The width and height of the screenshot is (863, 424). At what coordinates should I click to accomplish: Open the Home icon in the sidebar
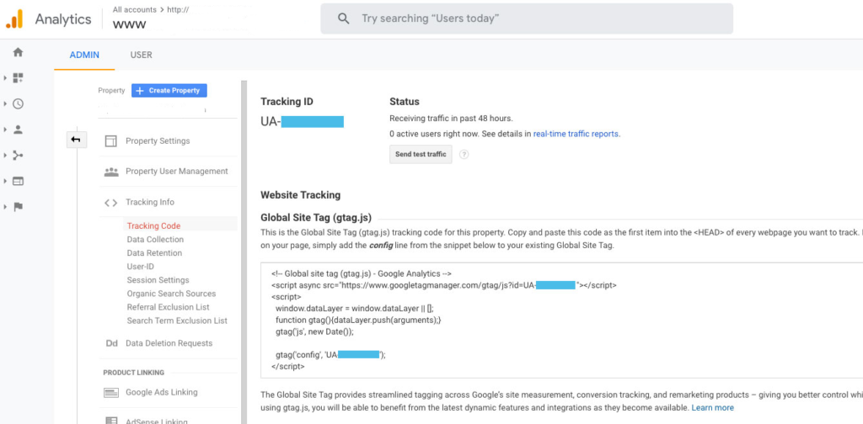pyautogui.click(x=19, y=52)
